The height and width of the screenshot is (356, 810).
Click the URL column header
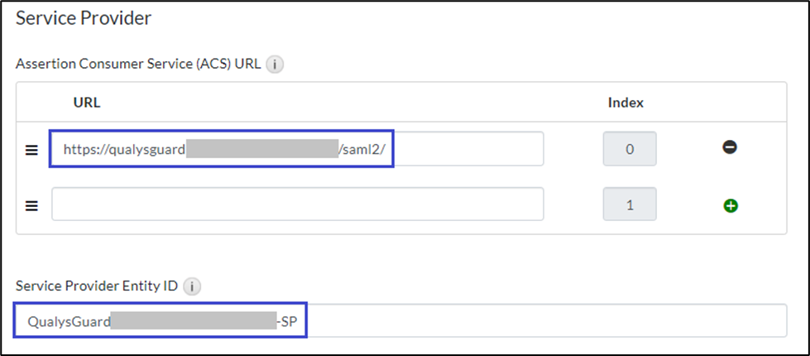point(87,103)
